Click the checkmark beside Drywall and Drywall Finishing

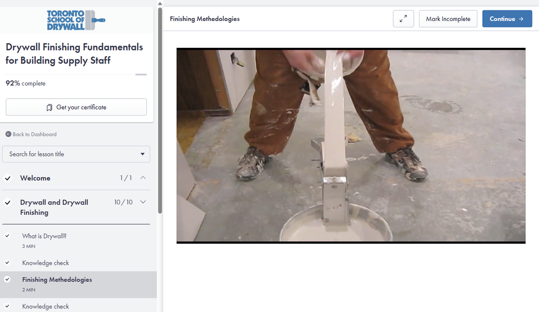7,202
